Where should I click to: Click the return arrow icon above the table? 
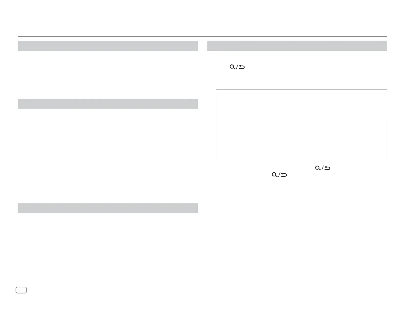point(242,67)
